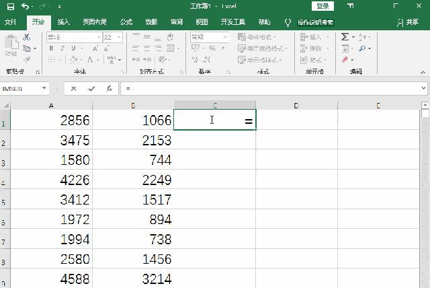Click the Find and Select magnifier icon
This screenshot has width=430, height=288.
coord(362,48)
